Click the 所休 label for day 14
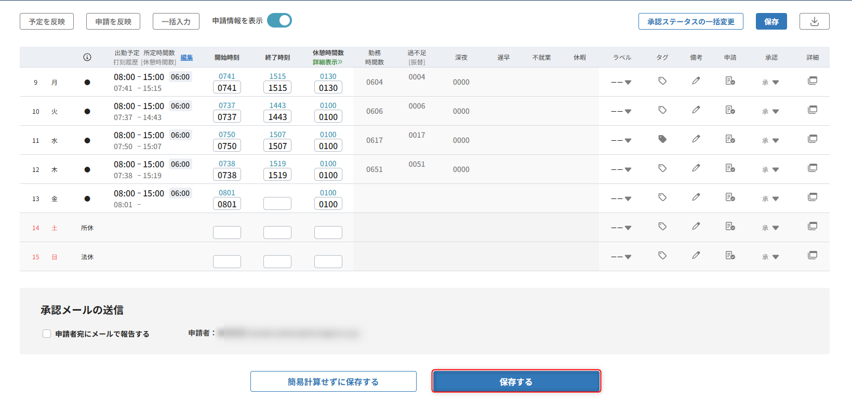852x398 pixels. (87, 228)
